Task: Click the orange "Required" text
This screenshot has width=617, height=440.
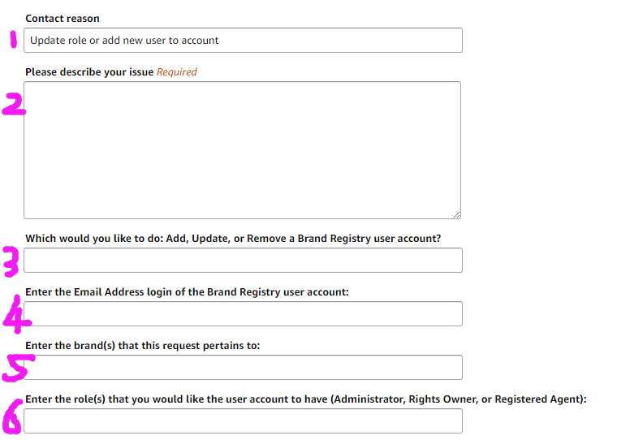Action: tap(177, 72)
